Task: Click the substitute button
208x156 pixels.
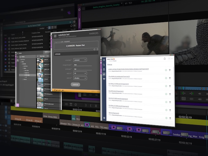Action: 75,84
